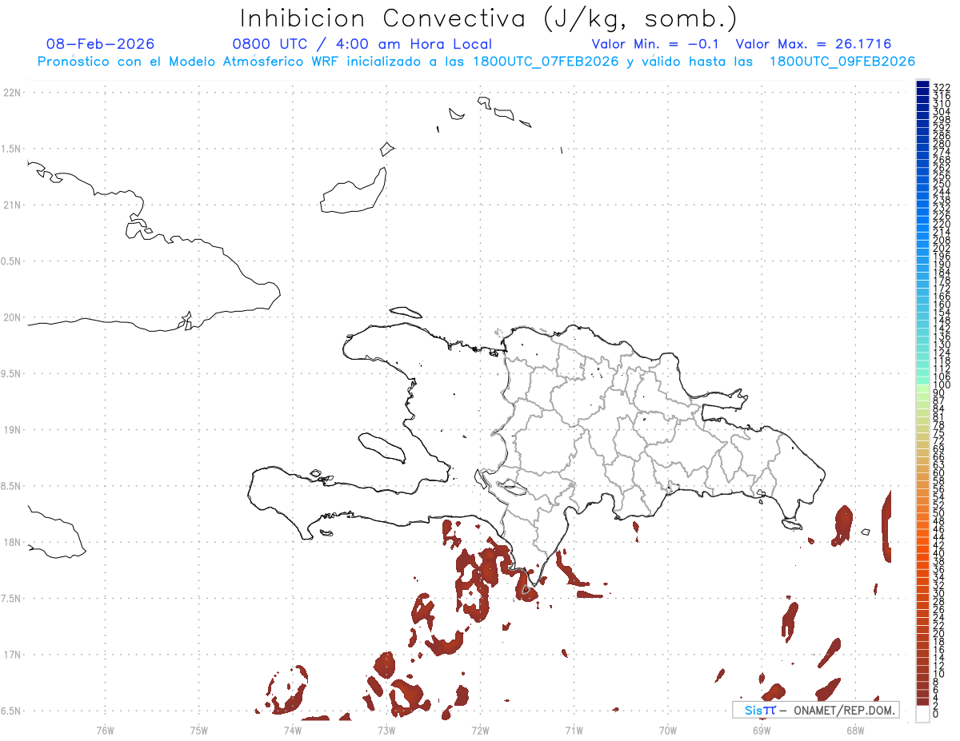The width and height of the screenshot is (960, 741).
Task: Click the colorbar value "30"
Action: click(x=939, y=594)
